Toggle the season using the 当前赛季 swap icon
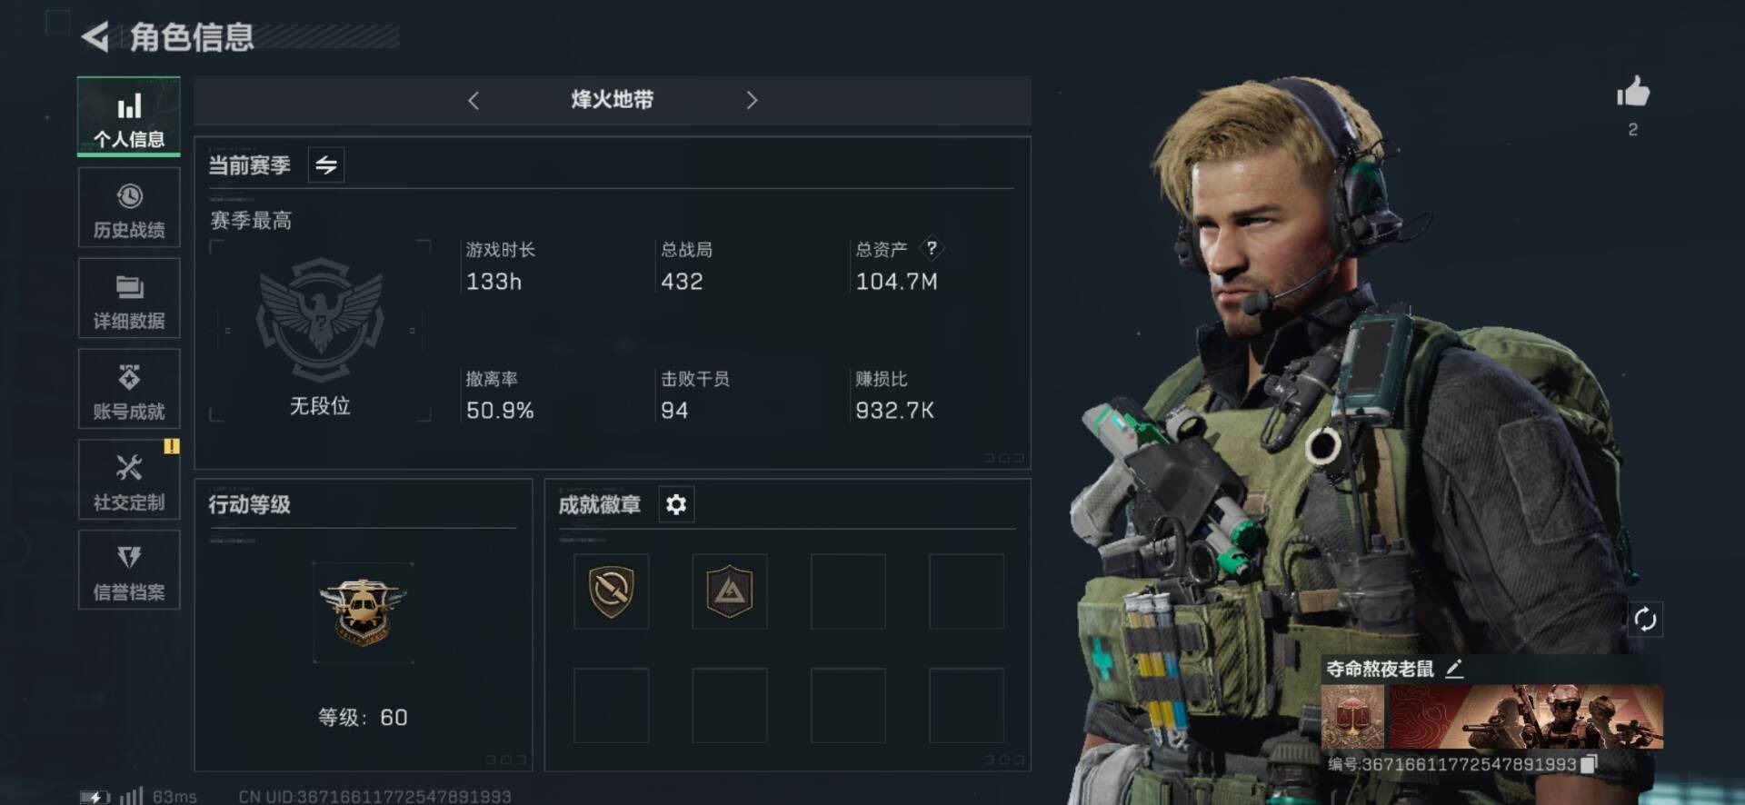This screenshot has height=805, width=1745. tap(326, 165)
